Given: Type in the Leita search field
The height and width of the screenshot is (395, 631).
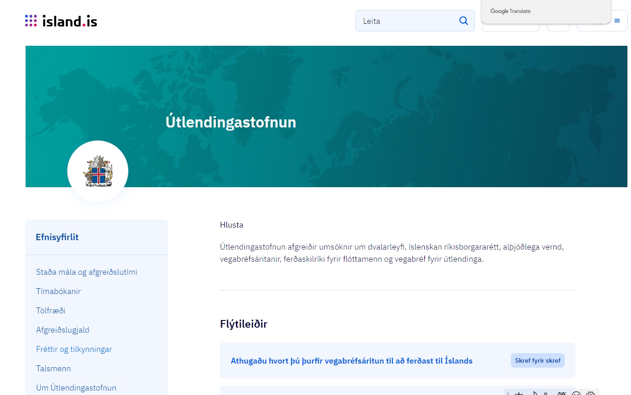Looking at the screenshot, I should (x=406, y=21).
